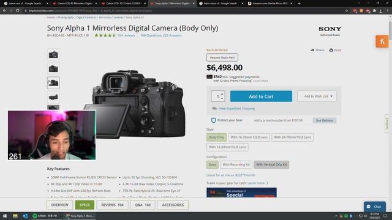This screenshot has height=220, width=392.
Task: Decrease quantity with the down arrow
Action: coord(222,98)
